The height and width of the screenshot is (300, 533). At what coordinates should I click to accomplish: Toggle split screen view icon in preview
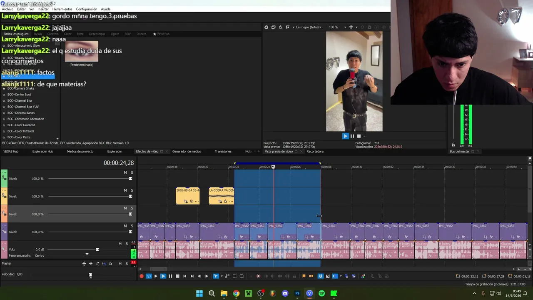click(x=287, y=27)
